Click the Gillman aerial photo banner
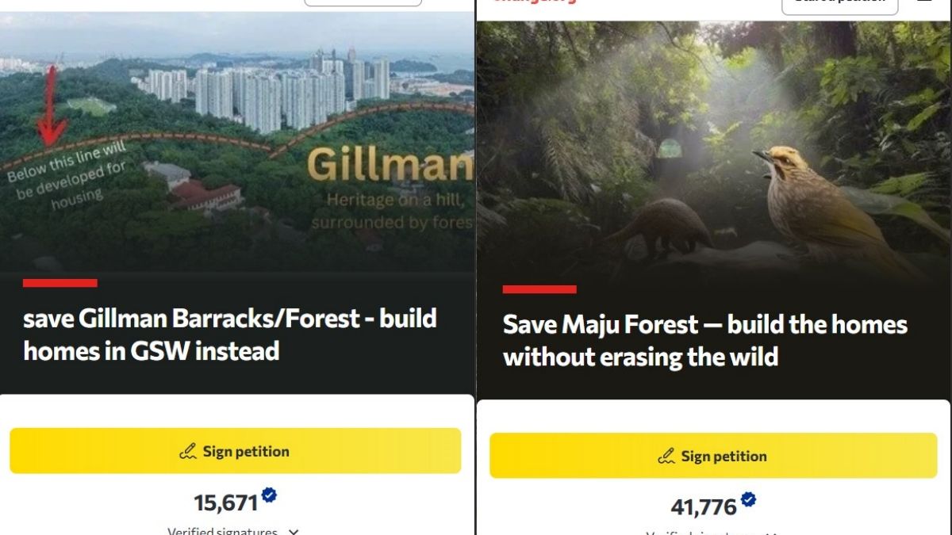The image size is (952, 535). point(237,142)
